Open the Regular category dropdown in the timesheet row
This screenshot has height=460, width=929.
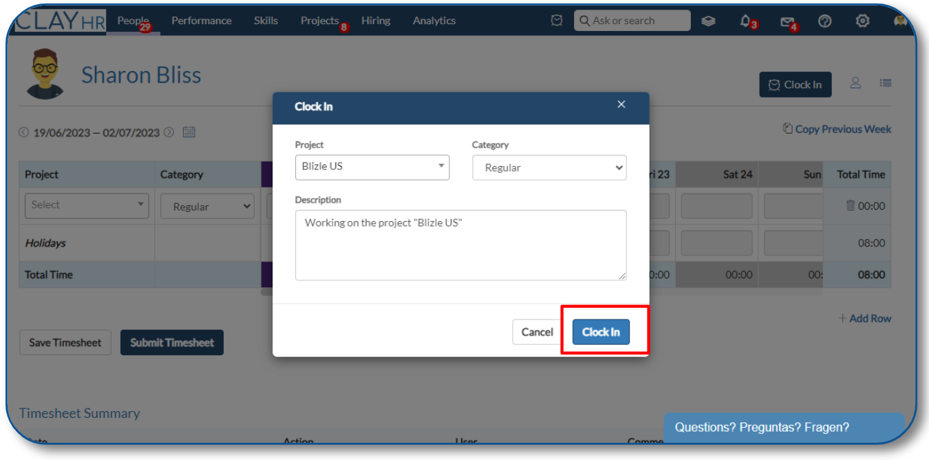207,207
